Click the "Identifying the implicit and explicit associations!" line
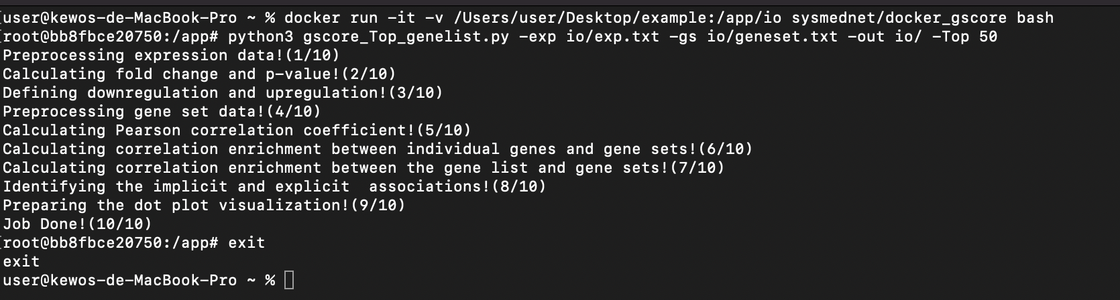Viewport: 1120px width, 300px height. (274, 186)
